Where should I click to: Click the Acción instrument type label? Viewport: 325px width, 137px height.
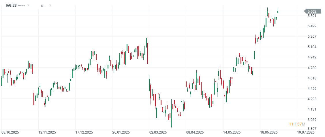(x=21, y=5)
